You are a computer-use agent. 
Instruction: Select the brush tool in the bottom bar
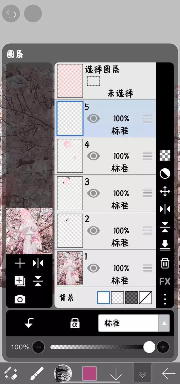pos(37,374)
